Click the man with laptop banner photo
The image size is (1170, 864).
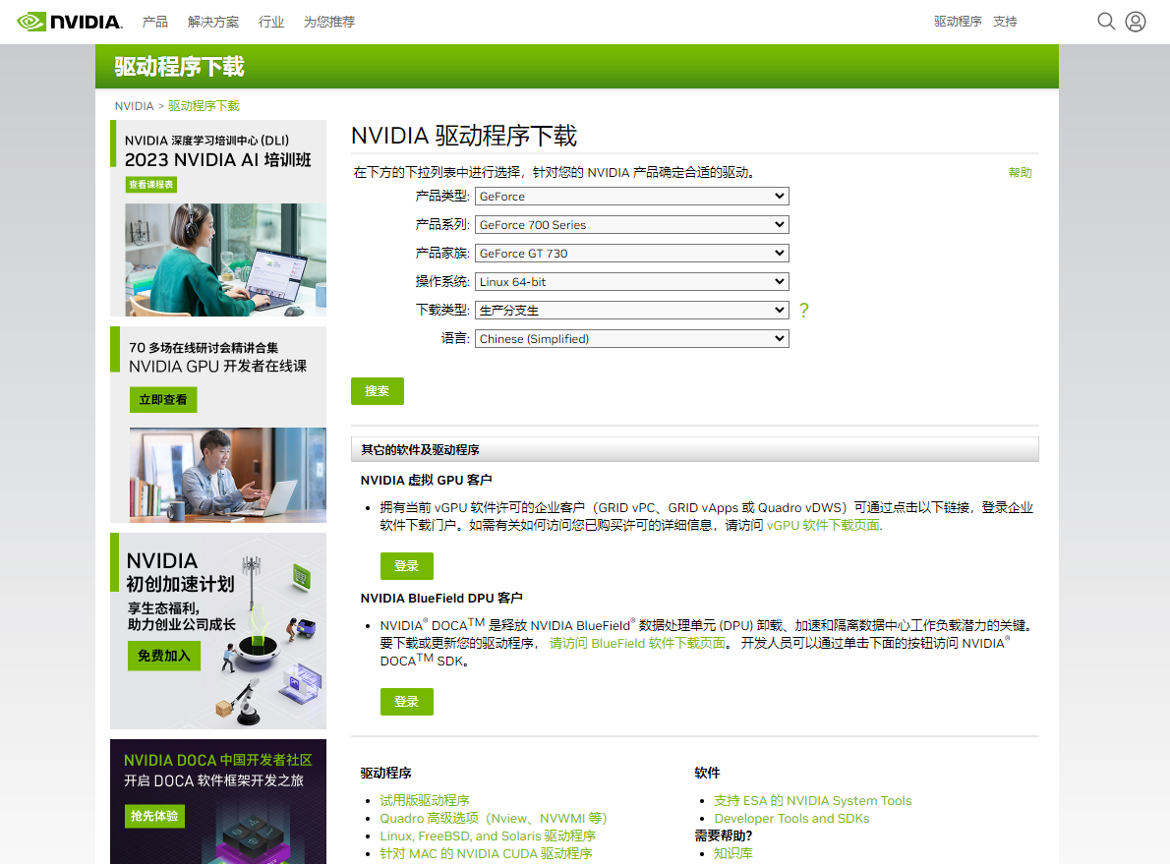[227, 475]
